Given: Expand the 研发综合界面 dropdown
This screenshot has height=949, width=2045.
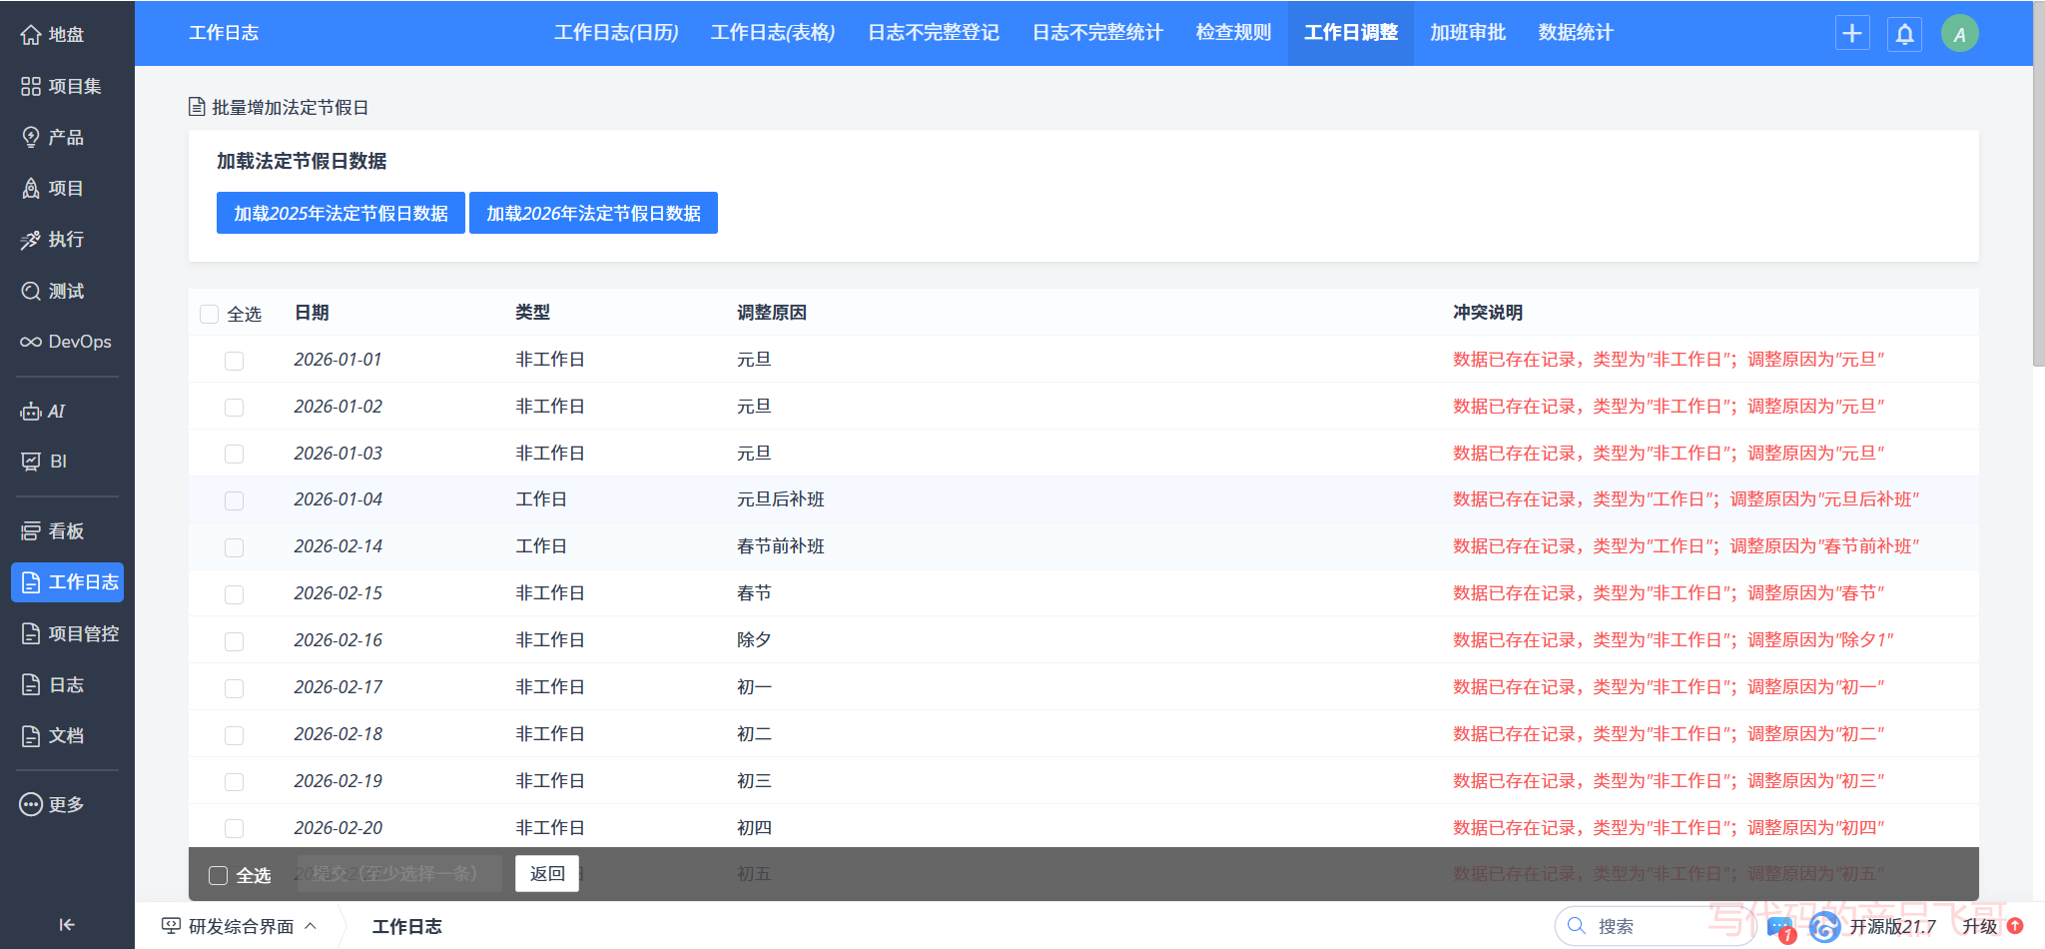Looking at the screenshot, I should pyautogui.click(x=310, y=925).
